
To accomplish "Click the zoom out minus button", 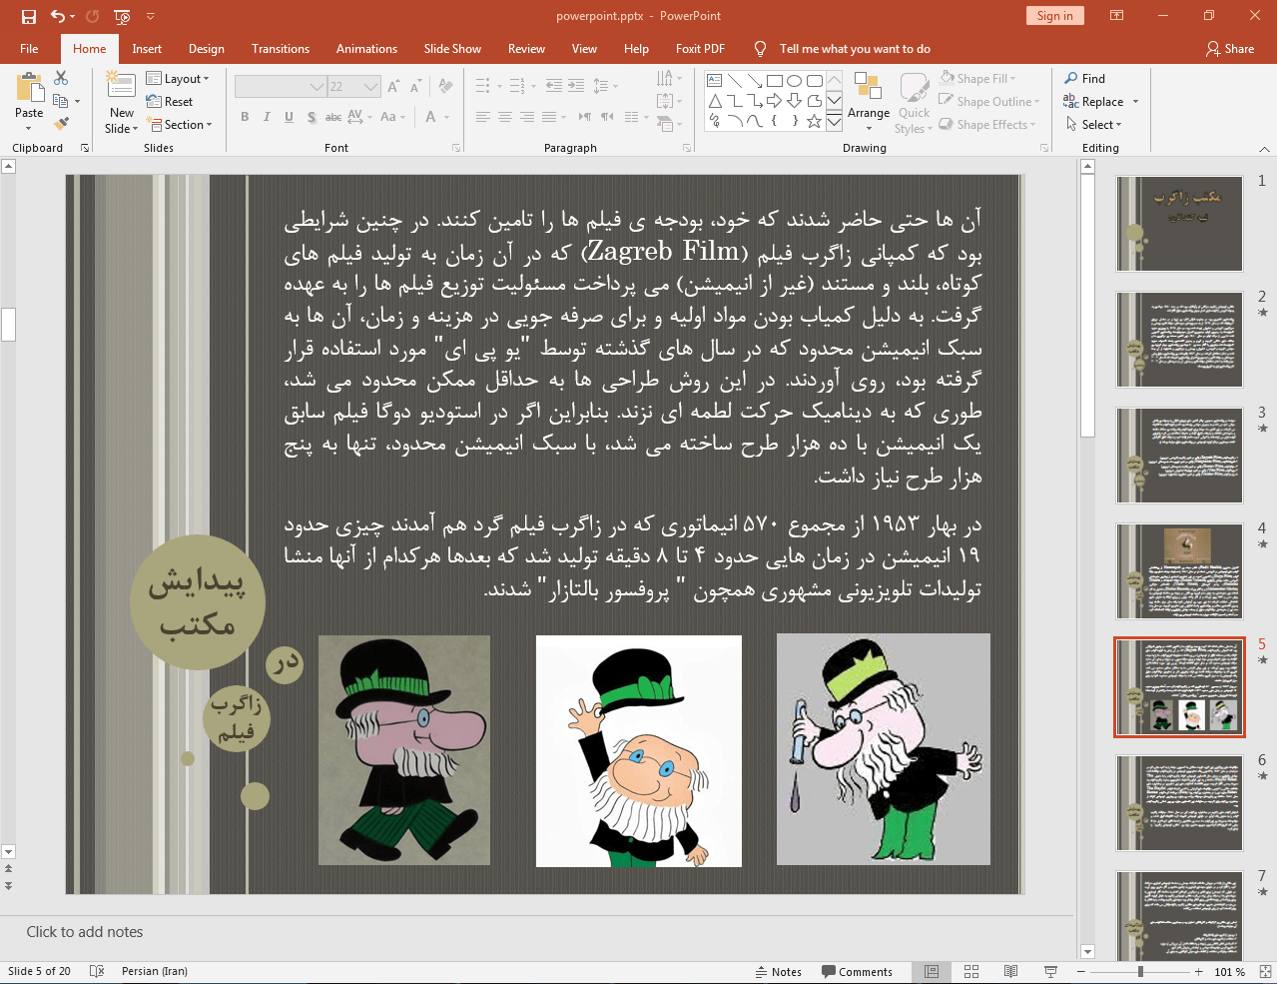I will (1081, 971).
